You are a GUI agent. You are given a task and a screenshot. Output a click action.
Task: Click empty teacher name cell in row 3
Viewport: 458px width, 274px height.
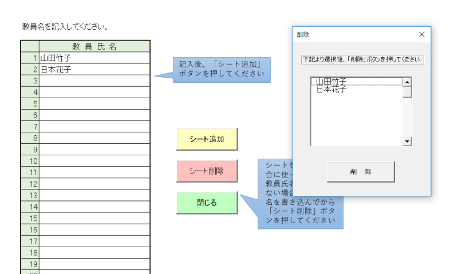[x=94, y=80]
